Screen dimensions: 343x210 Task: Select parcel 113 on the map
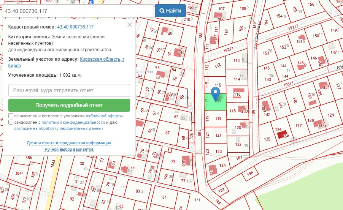(237, 60)
